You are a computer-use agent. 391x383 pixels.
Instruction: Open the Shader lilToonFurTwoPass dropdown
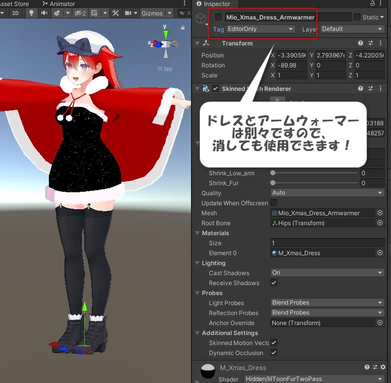point(314,379)
